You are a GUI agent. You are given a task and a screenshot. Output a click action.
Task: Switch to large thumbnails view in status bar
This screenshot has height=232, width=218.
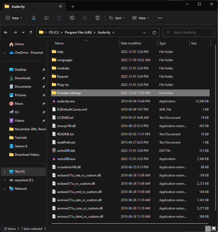(x=213, y=229)
